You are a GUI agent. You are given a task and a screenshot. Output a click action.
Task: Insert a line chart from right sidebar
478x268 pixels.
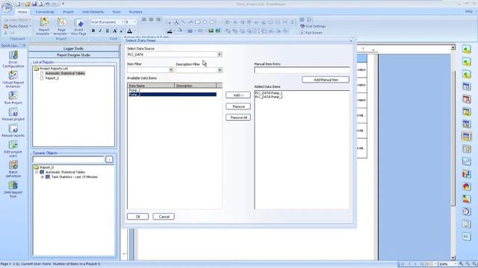tap(466, 161)
